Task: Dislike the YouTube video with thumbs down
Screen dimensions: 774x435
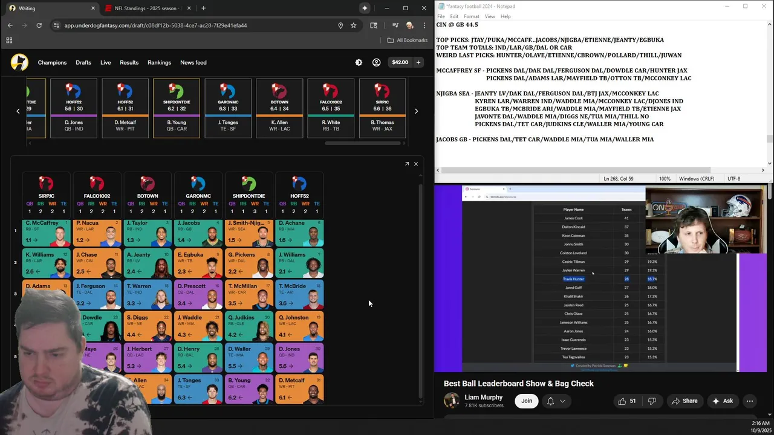Action: point(652,401)
